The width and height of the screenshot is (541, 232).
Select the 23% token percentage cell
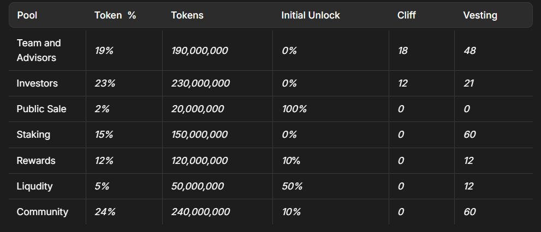104,83
